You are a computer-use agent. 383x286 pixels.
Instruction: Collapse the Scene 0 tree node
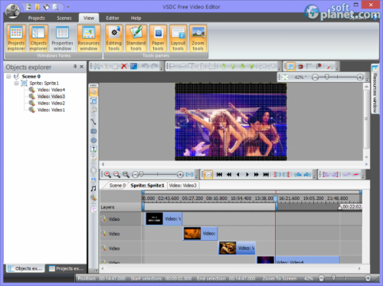[x=8, y=76]
